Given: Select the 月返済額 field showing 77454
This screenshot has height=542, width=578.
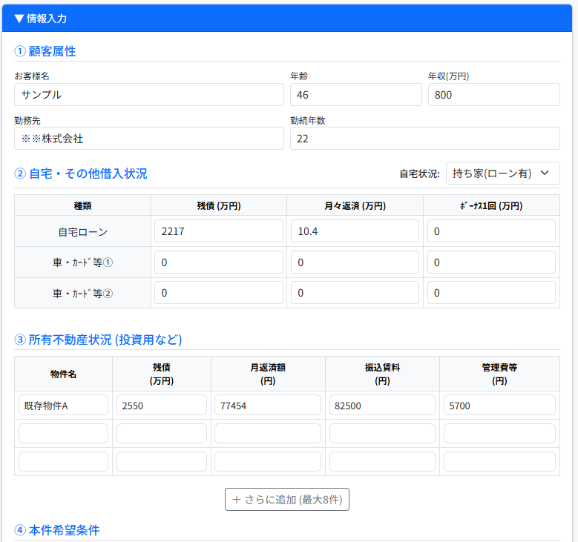Looking at the screenshot, I should click(268, 406).
